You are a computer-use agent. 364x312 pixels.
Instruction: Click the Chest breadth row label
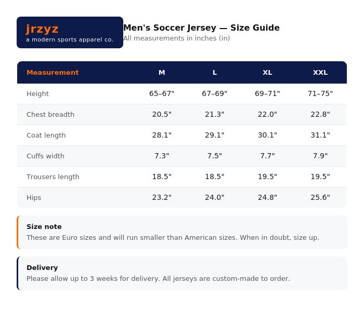click(x=50, y=115)
